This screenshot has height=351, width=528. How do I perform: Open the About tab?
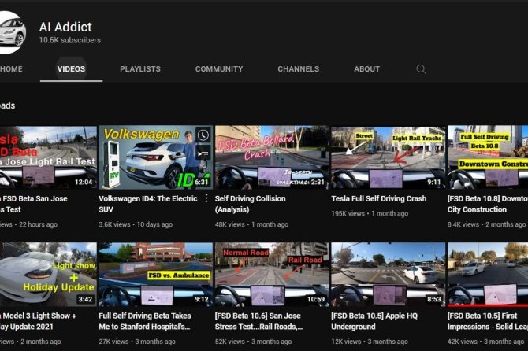[366, 69]
